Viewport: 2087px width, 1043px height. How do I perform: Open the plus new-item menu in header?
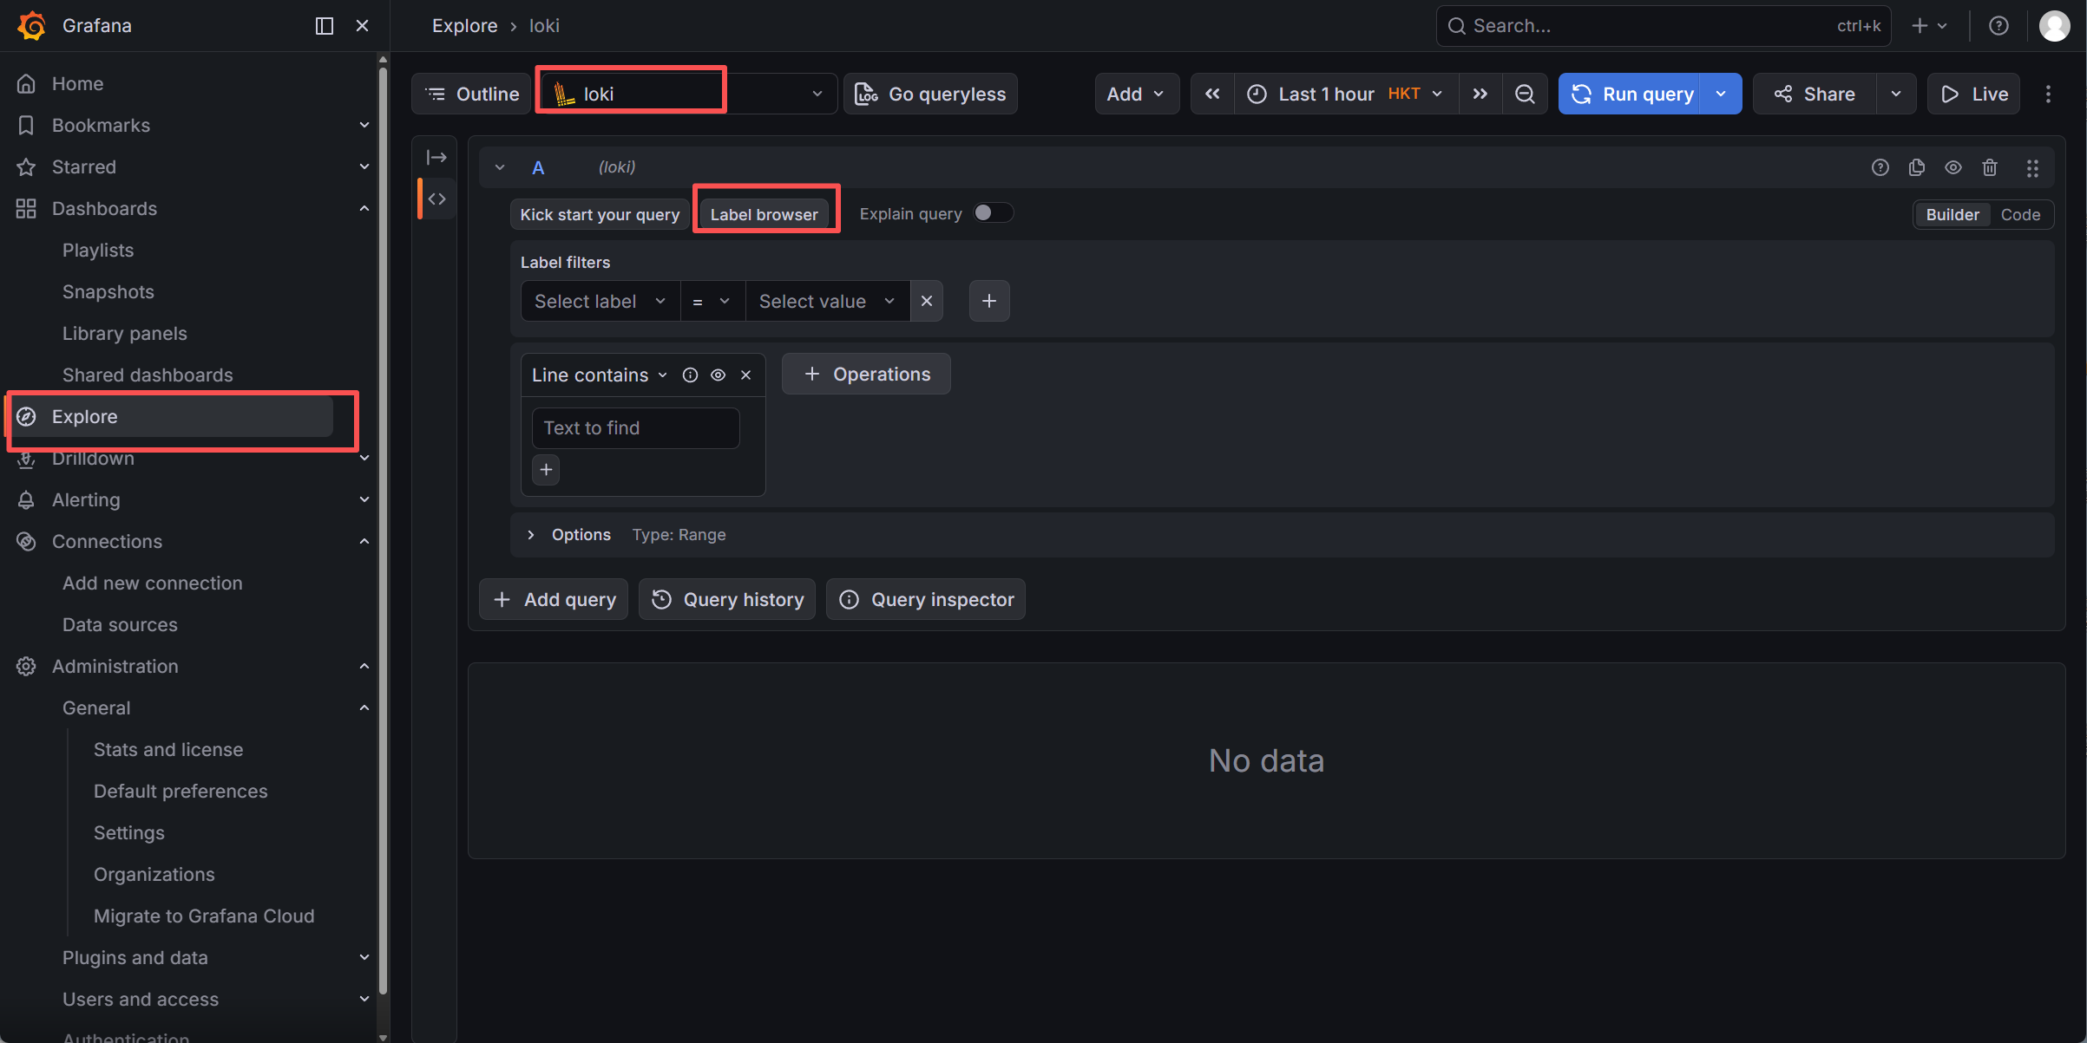coord(1929,26)
